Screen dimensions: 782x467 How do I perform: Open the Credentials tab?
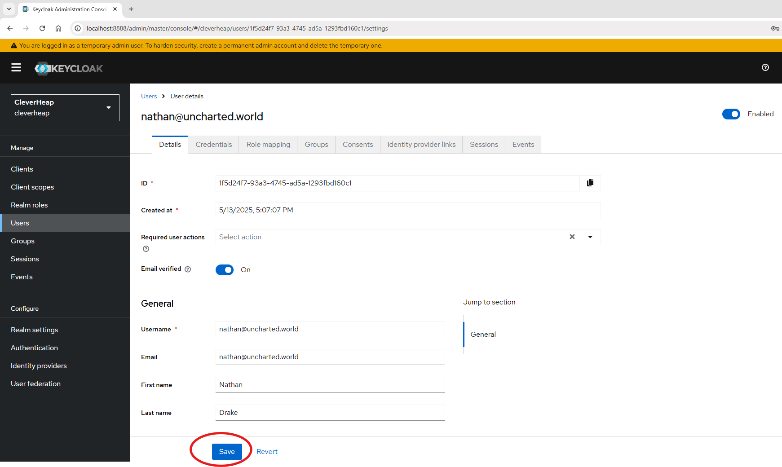point(213,144)
